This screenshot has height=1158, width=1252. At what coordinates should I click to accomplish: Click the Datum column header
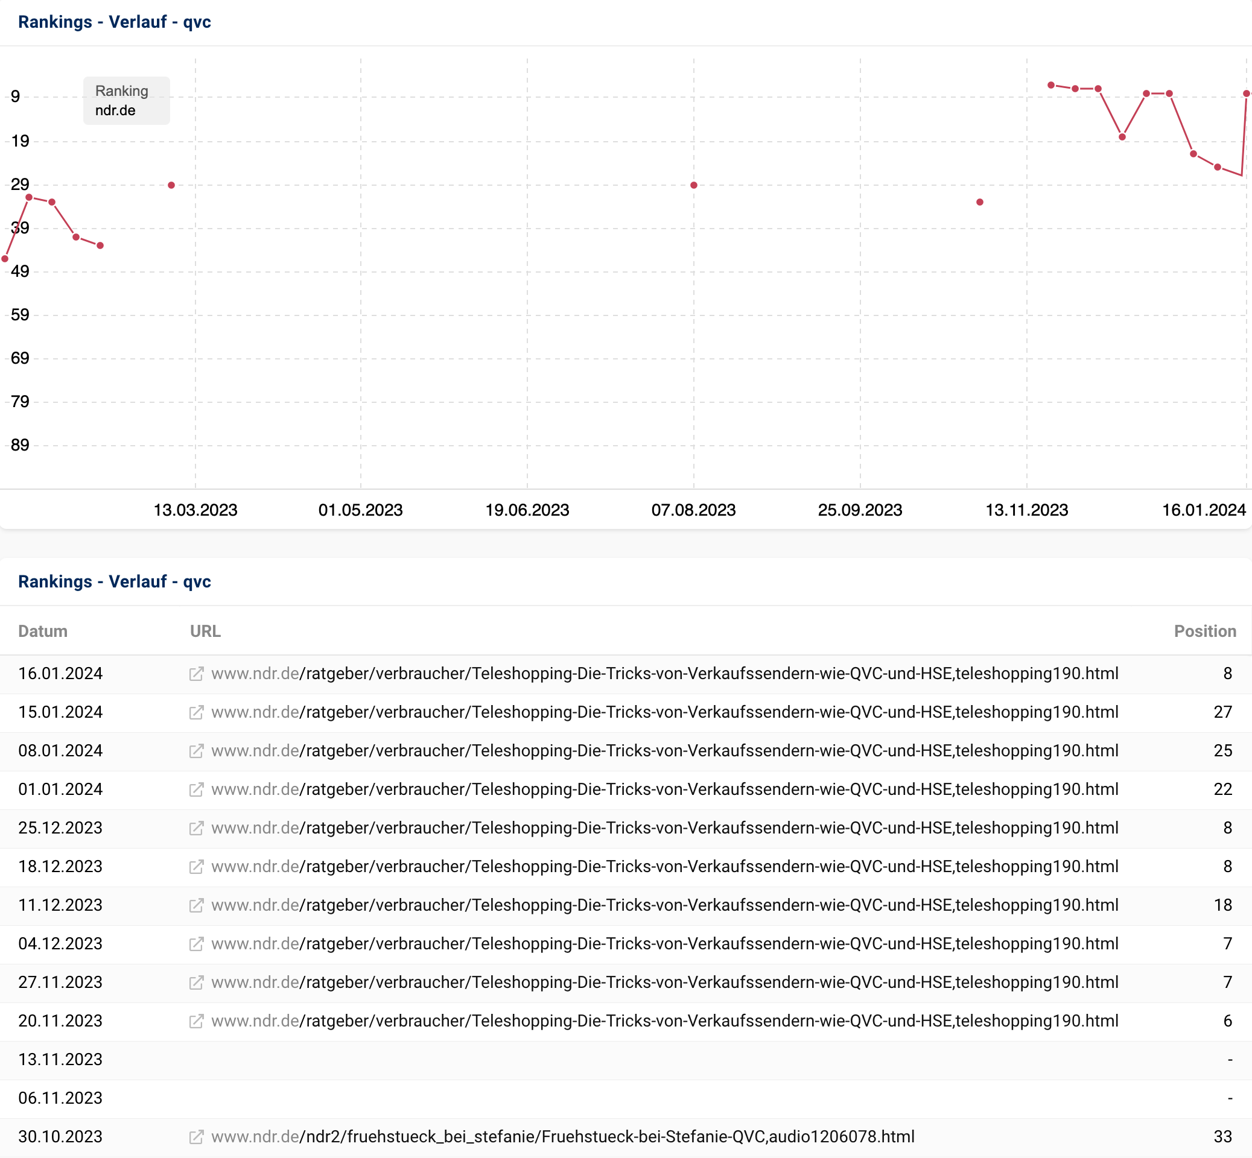[x=43, y=631]
